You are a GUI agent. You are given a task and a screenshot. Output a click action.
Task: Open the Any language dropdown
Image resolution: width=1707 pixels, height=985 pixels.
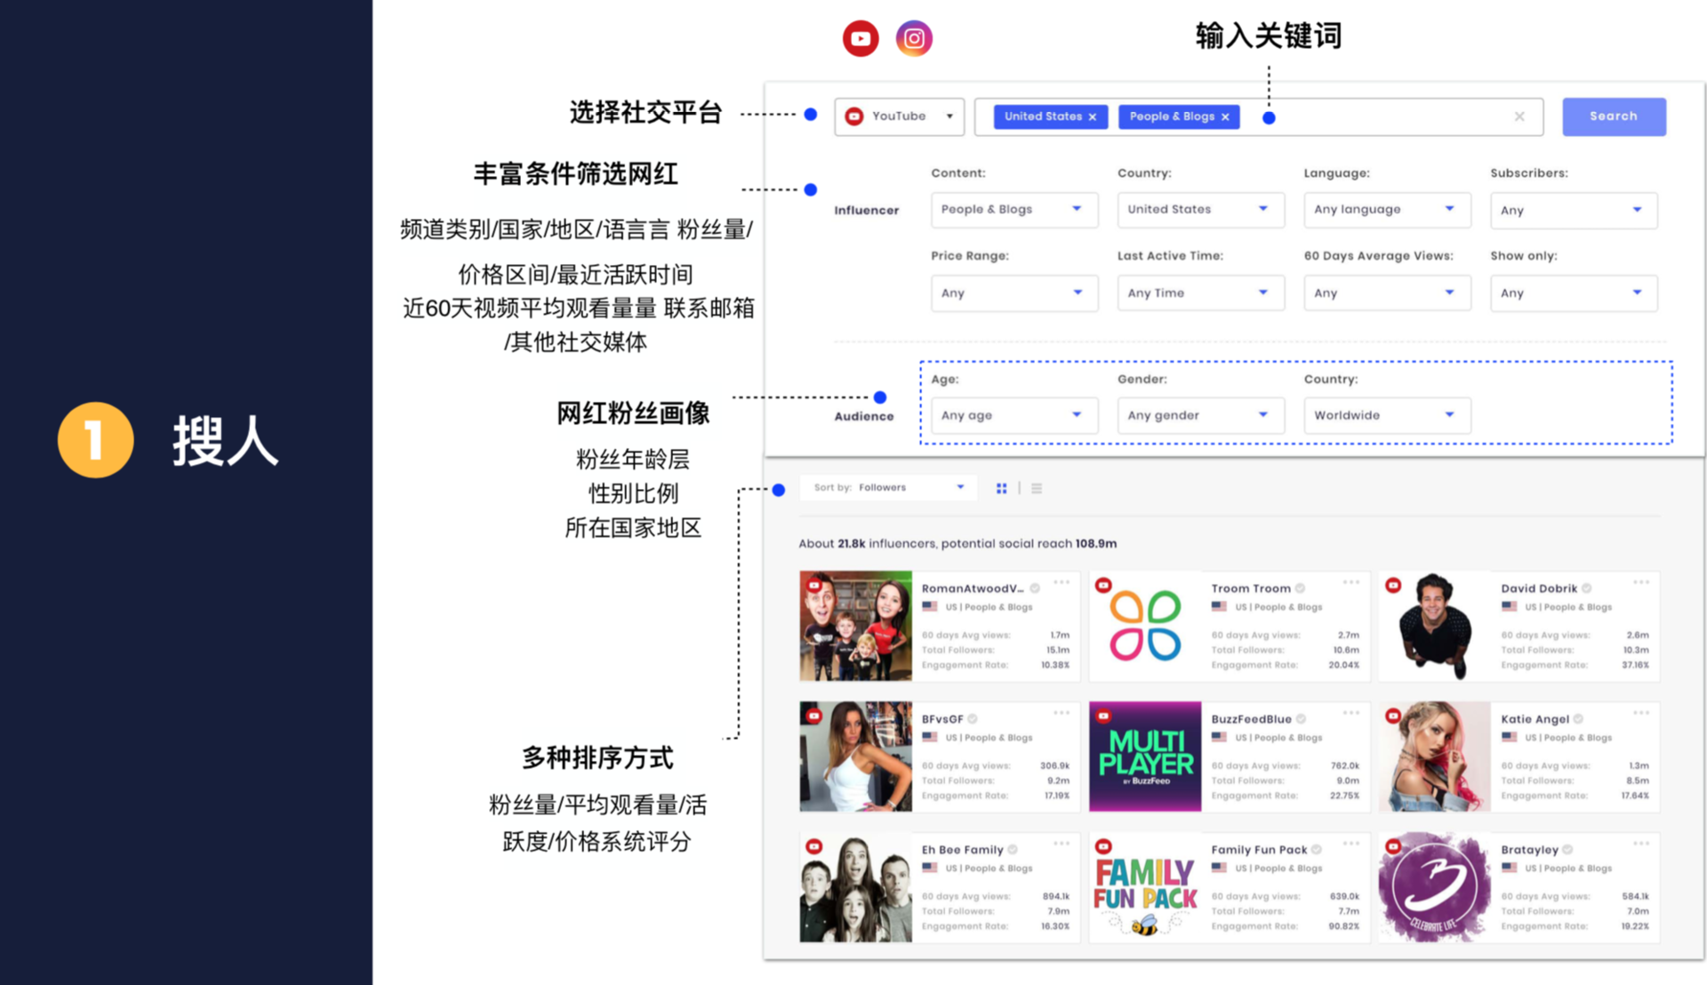[1386, 210]
